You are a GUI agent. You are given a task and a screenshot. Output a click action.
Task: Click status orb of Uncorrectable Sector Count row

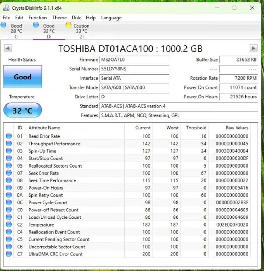click(9, 247)
